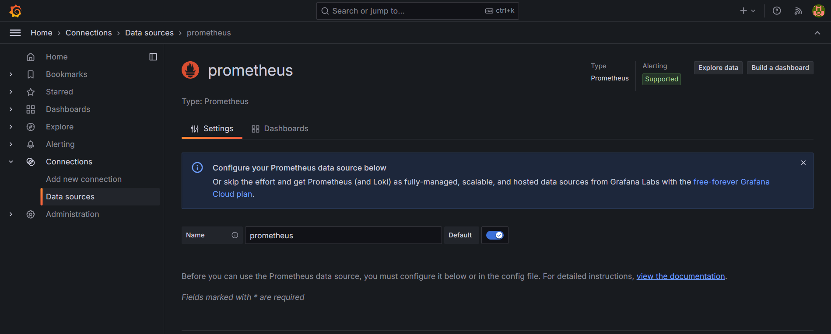Screen dimensions: 831x334
Task: Click the Connections icon in sidebar
Action: [31, 162]
